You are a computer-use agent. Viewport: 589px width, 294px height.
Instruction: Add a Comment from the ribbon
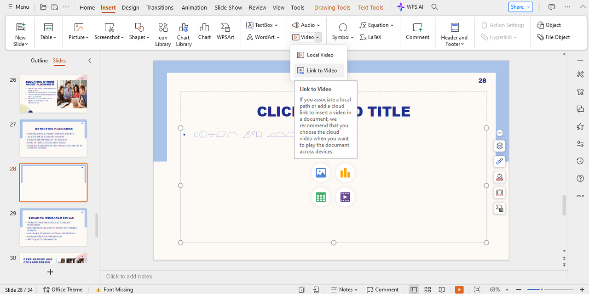(417, 31)
